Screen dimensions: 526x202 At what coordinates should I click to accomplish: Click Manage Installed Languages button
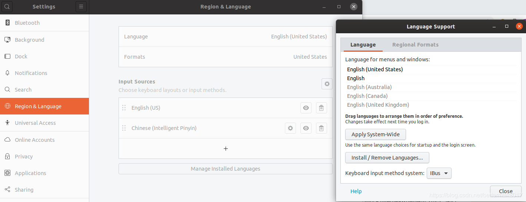tap(225, 169)
